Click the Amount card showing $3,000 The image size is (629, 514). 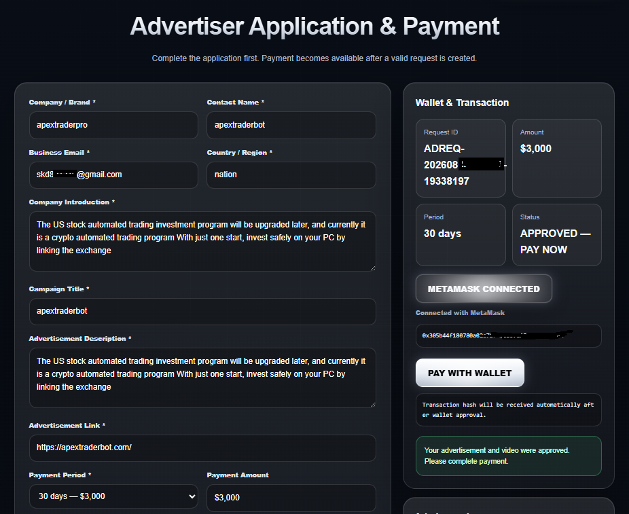click(557, 158)
